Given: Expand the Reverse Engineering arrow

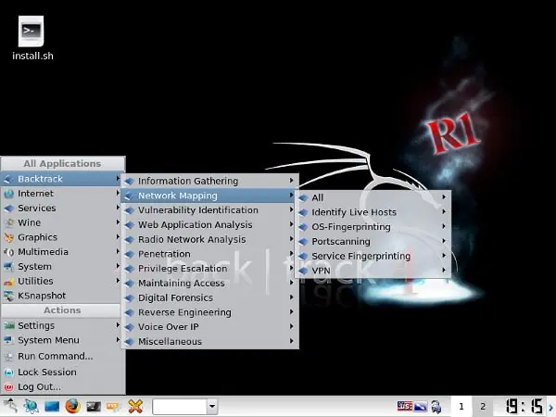Looking at the screenshot, I should [292, 311].
